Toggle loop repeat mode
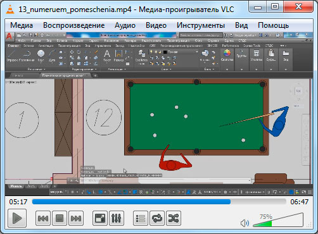 (157, 218)
